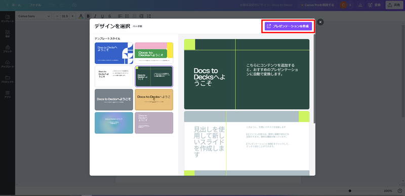Pick the orange beige template style
Viewport: 405px width, 196px height.
154,100
